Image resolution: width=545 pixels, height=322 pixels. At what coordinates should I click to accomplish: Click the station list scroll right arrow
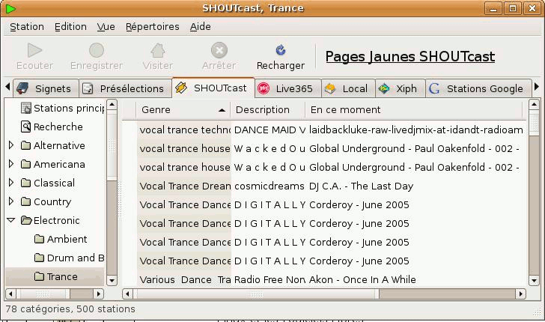pyautogui.click(x=521, y=294)
